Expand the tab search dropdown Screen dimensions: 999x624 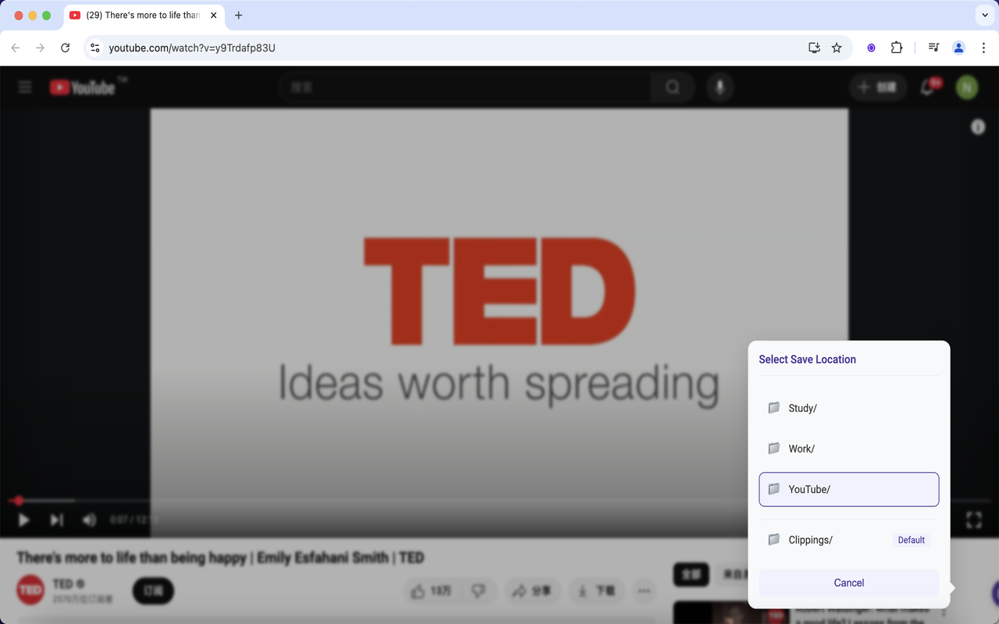click(983, 16)
